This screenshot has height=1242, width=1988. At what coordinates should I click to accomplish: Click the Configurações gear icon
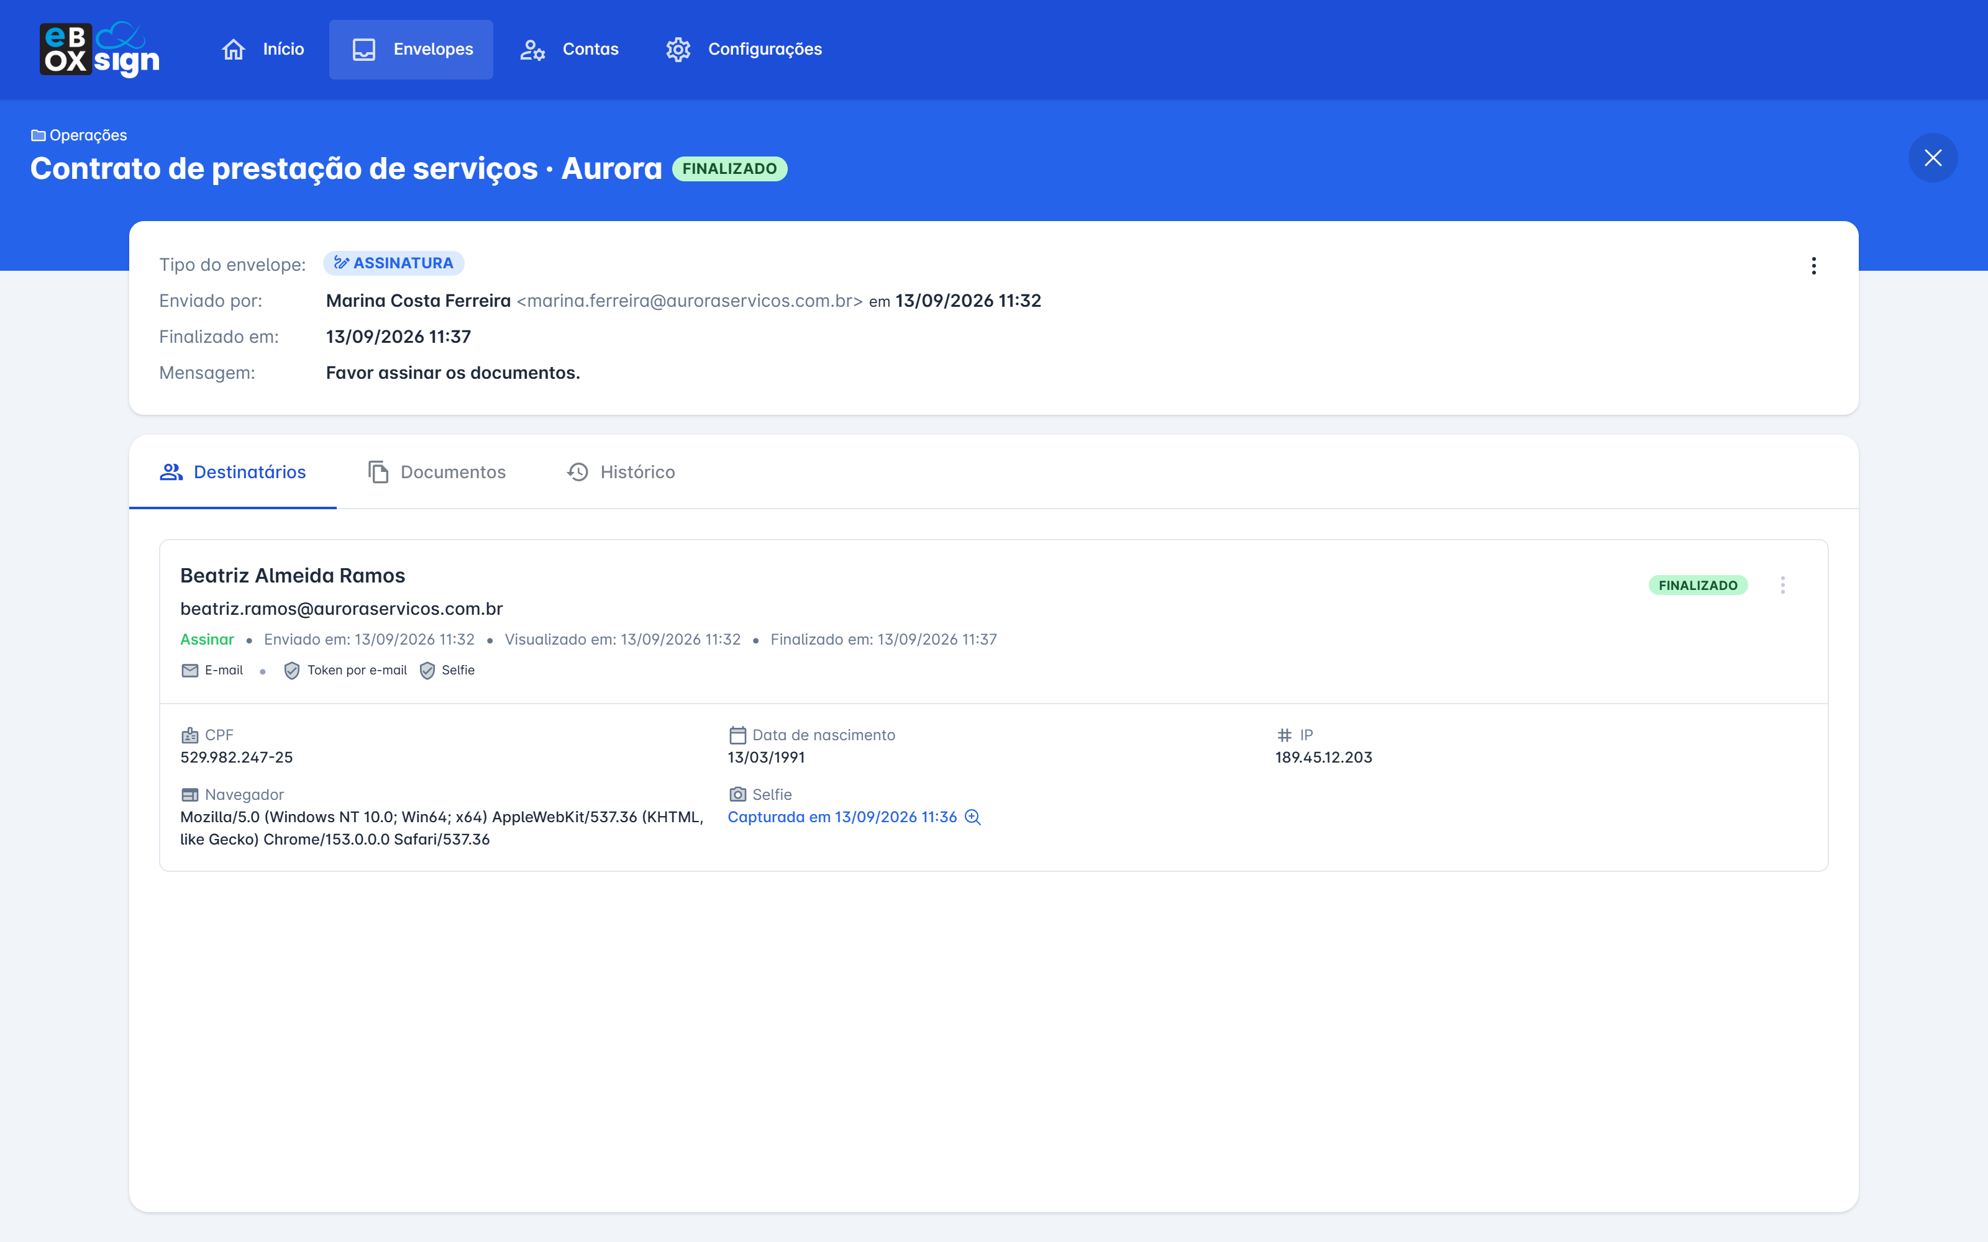pyautogui.click(x=678, y=49)
